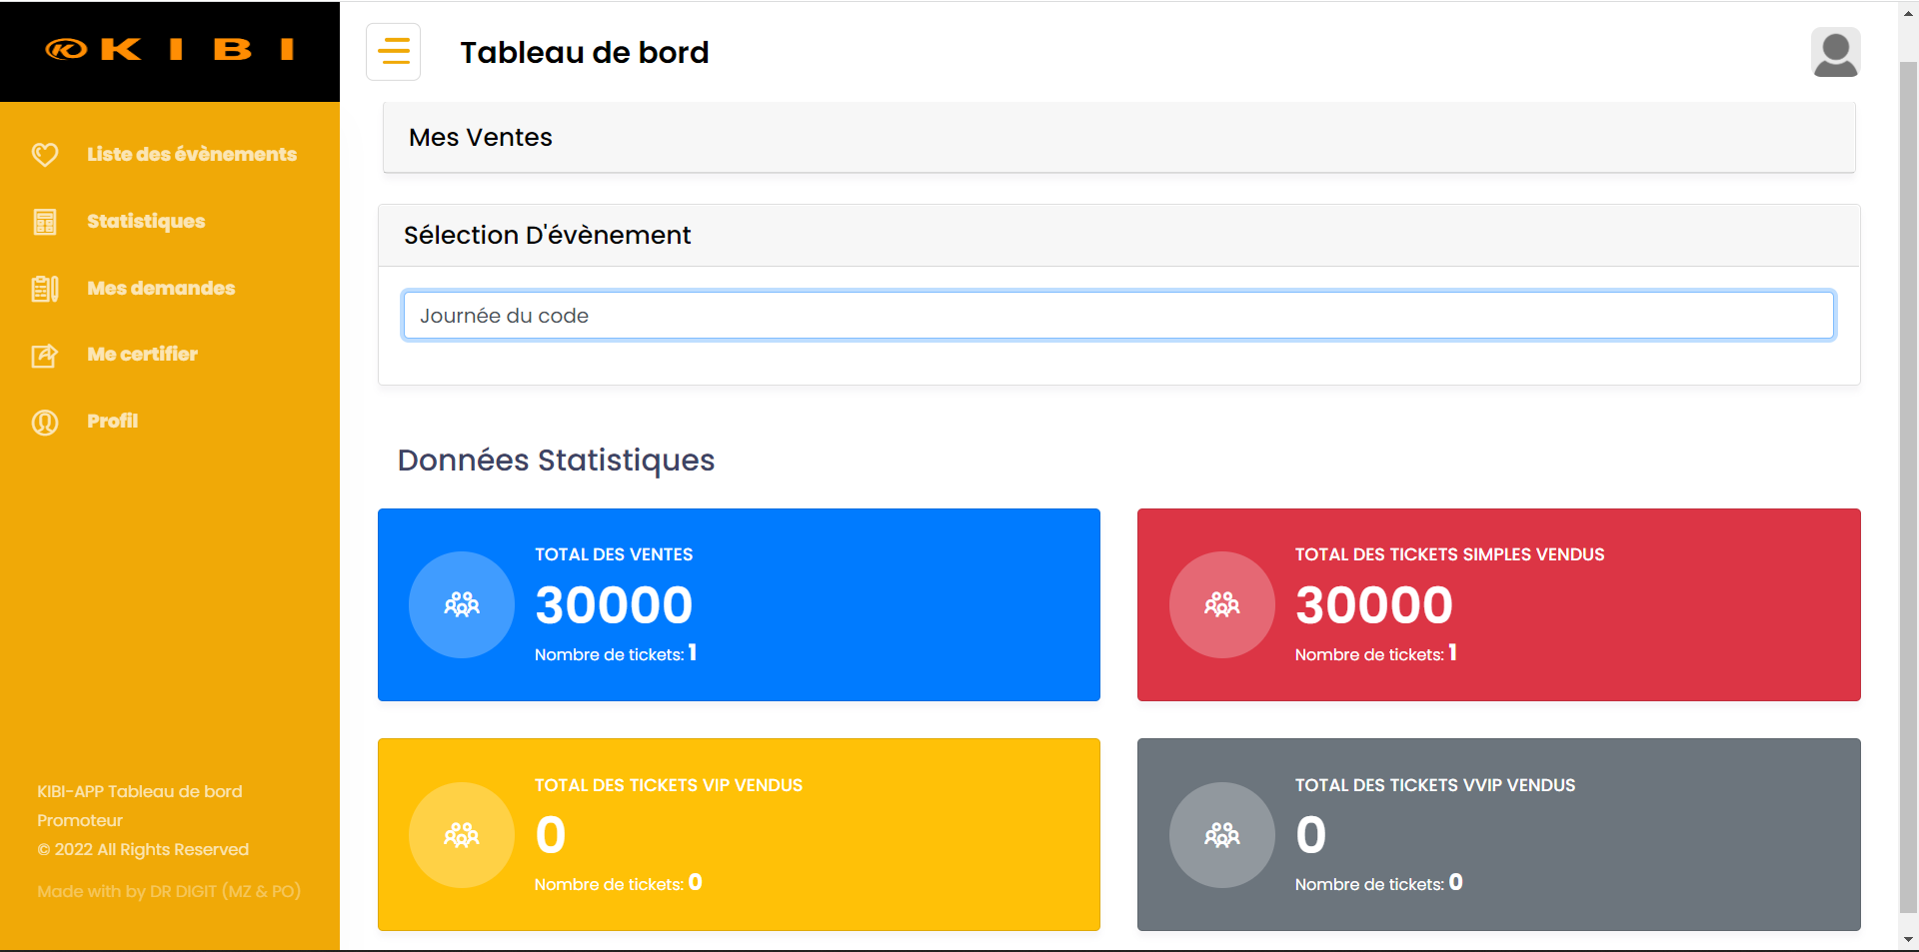Navigate to Profil from the sidebar
The height and width of the screenshot is (952, 1919).
(x=112, y=422)
